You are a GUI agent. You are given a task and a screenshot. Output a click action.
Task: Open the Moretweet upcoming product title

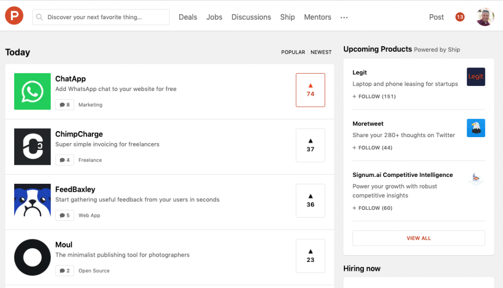click(368, 124)
